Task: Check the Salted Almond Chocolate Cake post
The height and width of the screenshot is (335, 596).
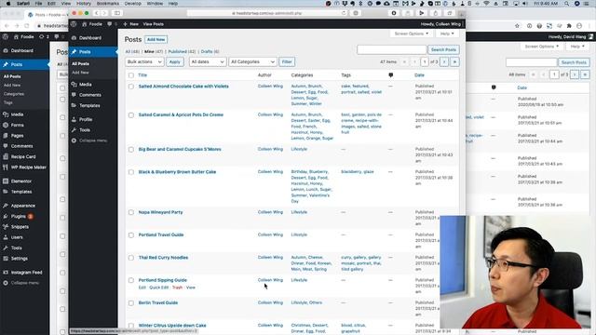Action: click(x=131, y=87)
